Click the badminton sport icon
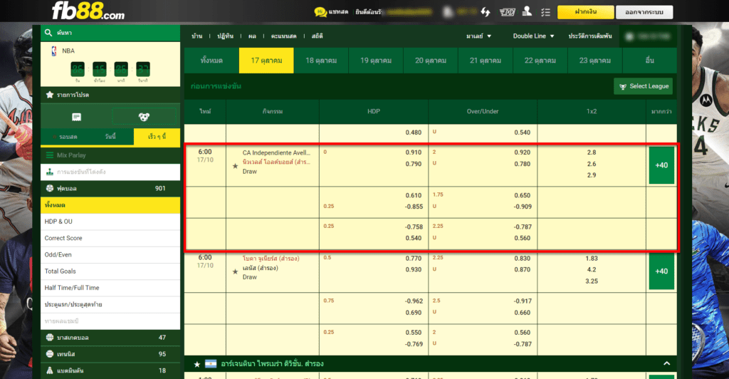Image resolution: width=729 pixels, height=379 pixels. [x=50, y=370]
